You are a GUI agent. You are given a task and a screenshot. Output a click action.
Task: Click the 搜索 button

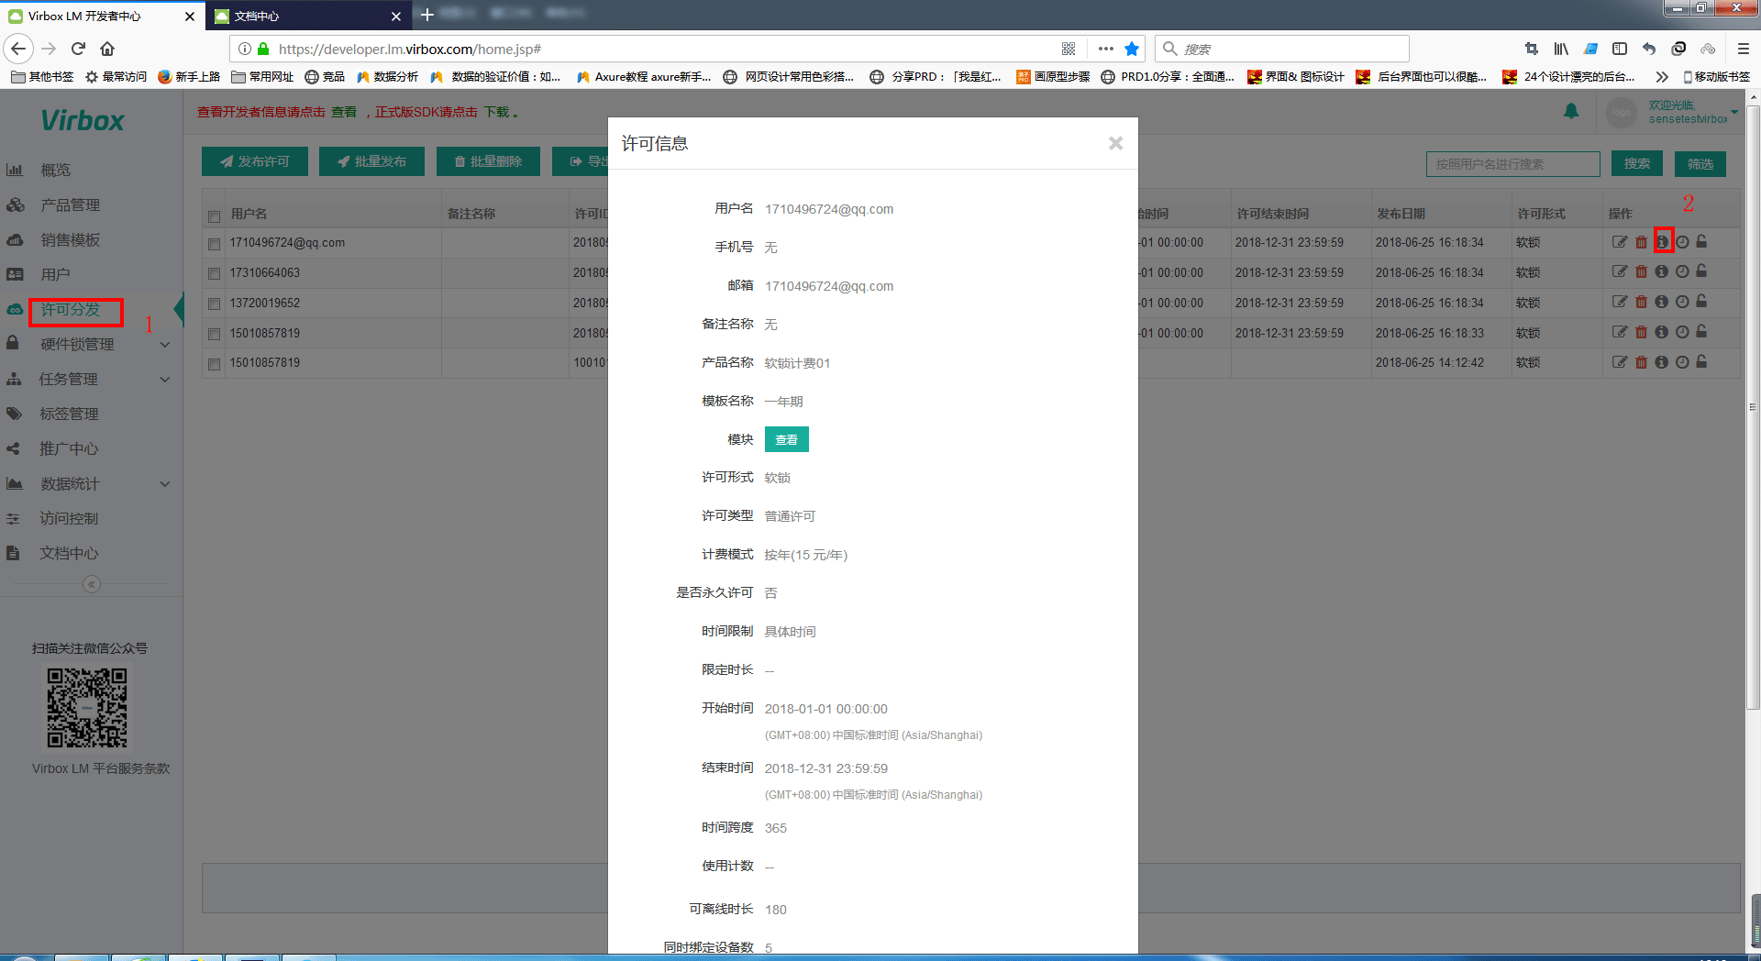click(1636, 164)
